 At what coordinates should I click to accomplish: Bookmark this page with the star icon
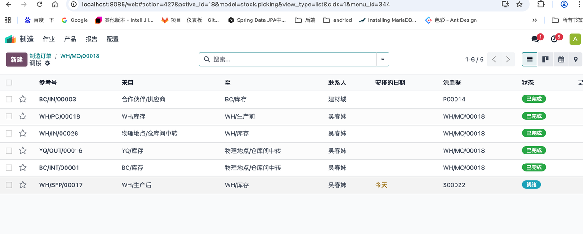point(519,5)
